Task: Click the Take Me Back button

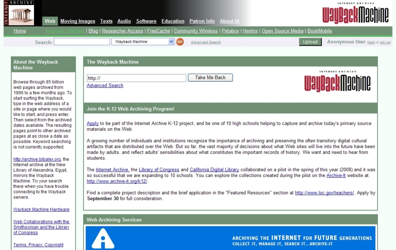Action: 210,78
